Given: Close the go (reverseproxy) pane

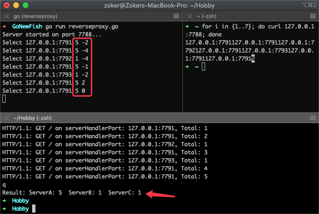Looking at the screenshot, I should (x=6, y=16).
